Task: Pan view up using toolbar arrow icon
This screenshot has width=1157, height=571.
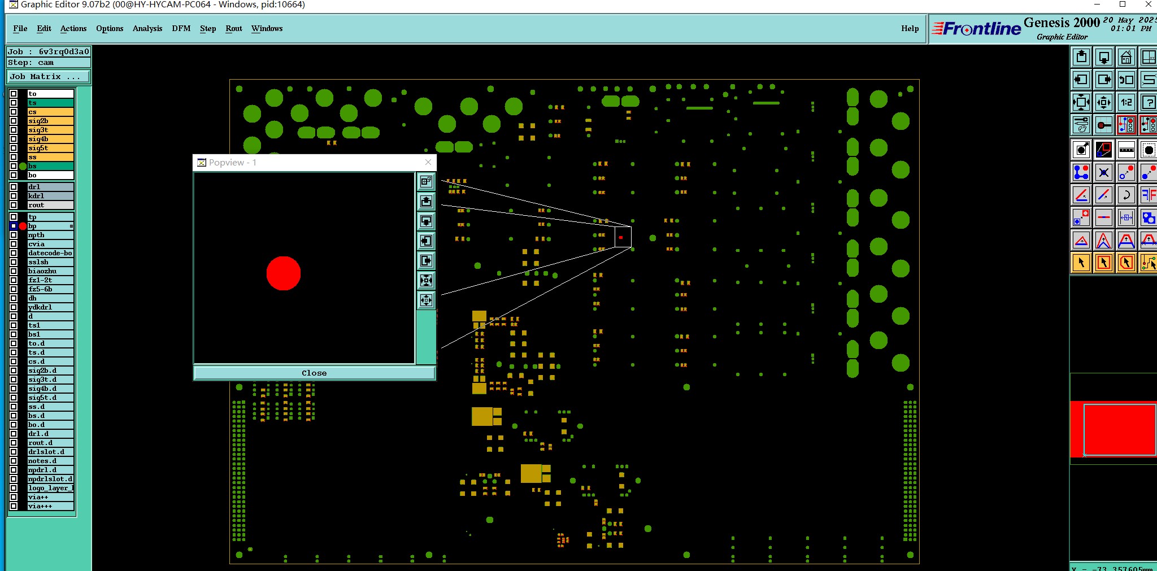Action: (x=1081, y=56)
